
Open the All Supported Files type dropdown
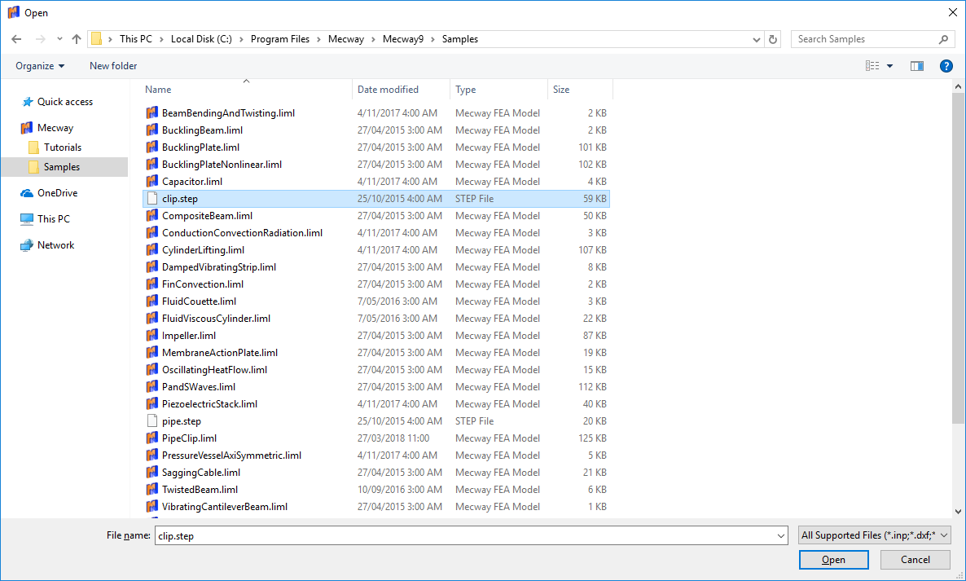(875, 535)
